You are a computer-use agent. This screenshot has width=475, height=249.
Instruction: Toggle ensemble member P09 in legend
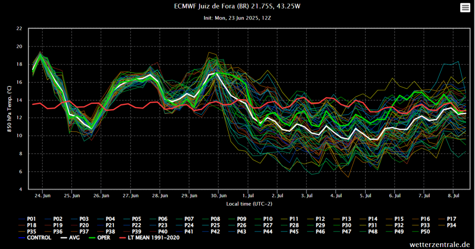[242, 218]
